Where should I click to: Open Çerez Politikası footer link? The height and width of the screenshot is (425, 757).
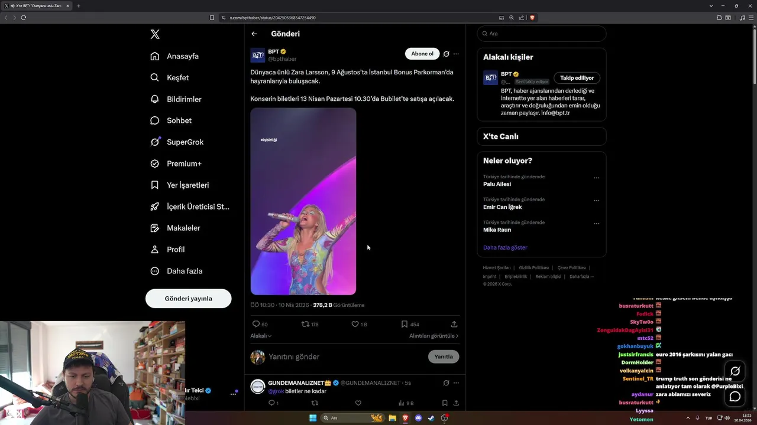point(572,268)
